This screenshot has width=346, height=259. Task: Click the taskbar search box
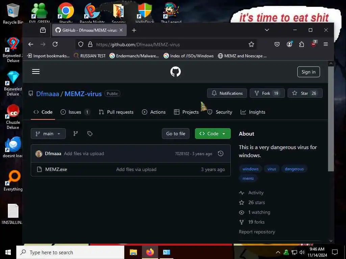[70, 252]
